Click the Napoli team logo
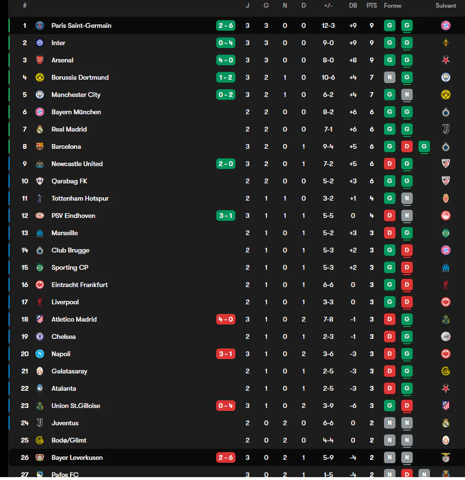The width and height of the screenshot is (465, 480). click(40, 354)
